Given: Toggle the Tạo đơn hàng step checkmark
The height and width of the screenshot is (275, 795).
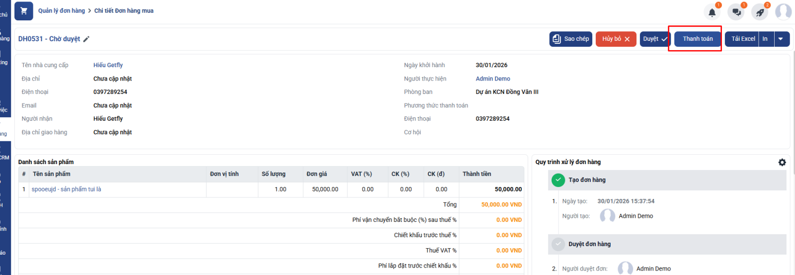Looking at the screenshot, I should [558, 180].
